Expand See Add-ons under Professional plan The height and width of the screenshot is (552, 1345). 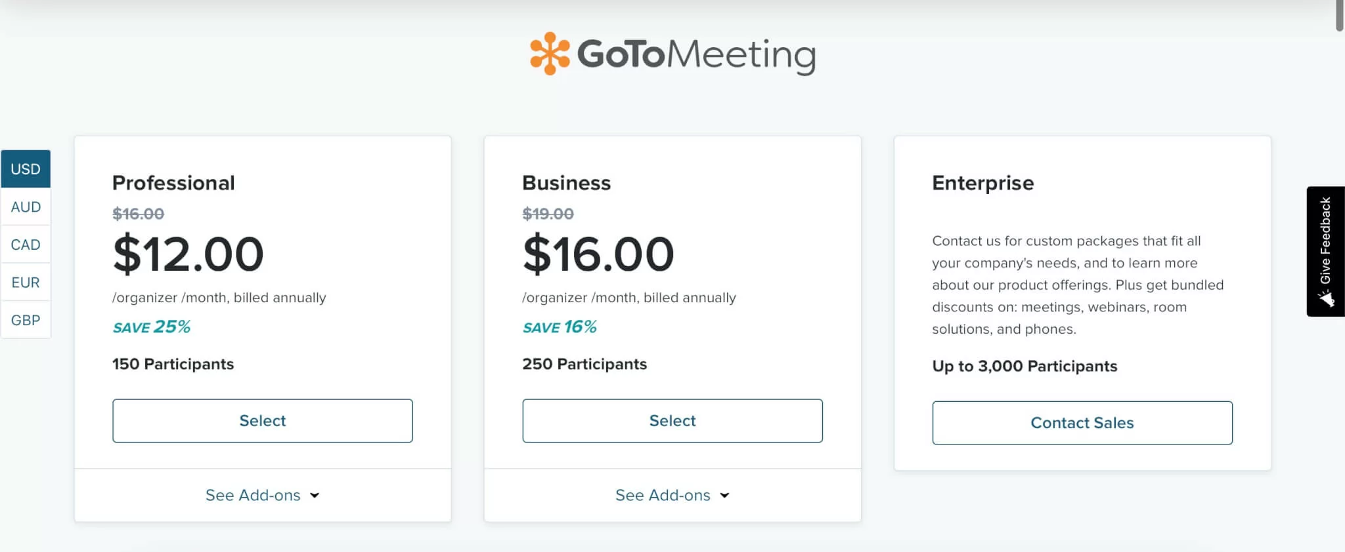254,496
